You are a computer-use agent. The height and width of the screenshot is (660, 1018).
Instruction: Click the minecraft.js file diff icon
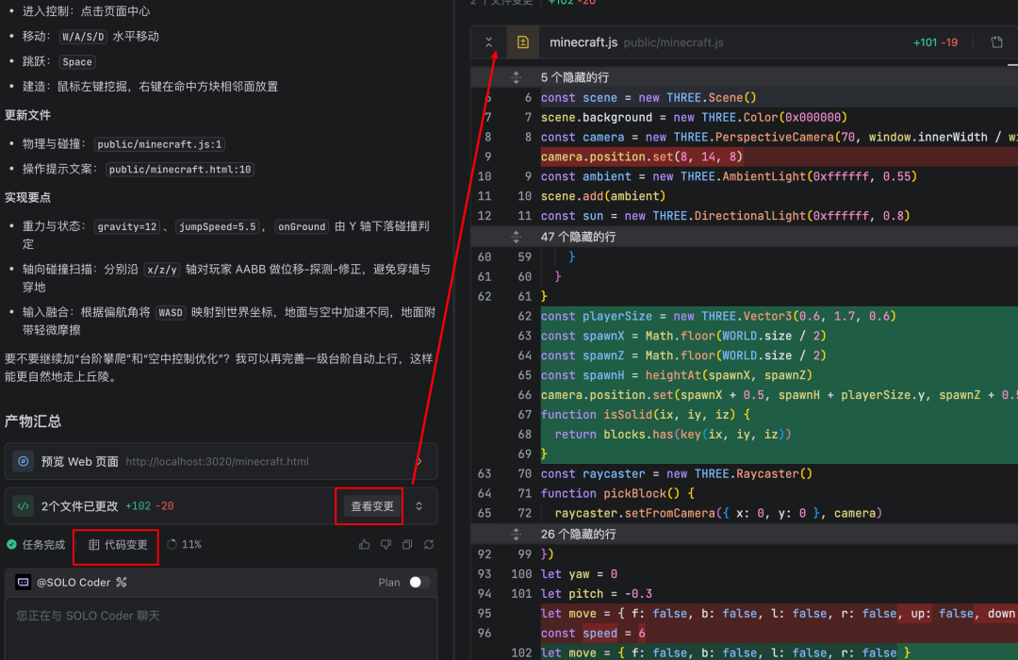click(522, 42)
